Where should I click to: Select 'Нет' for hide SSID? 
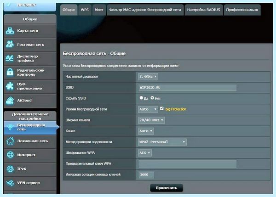(x=152, y=98)
